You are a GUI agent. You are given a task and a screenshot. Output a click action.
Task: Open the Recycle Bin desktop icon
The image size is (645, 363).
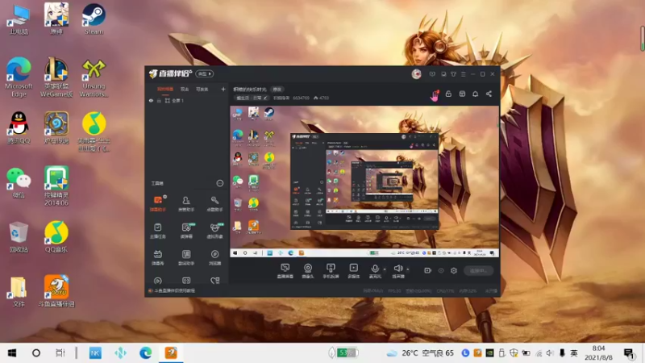pyautogui.click(x=19, y=237)
